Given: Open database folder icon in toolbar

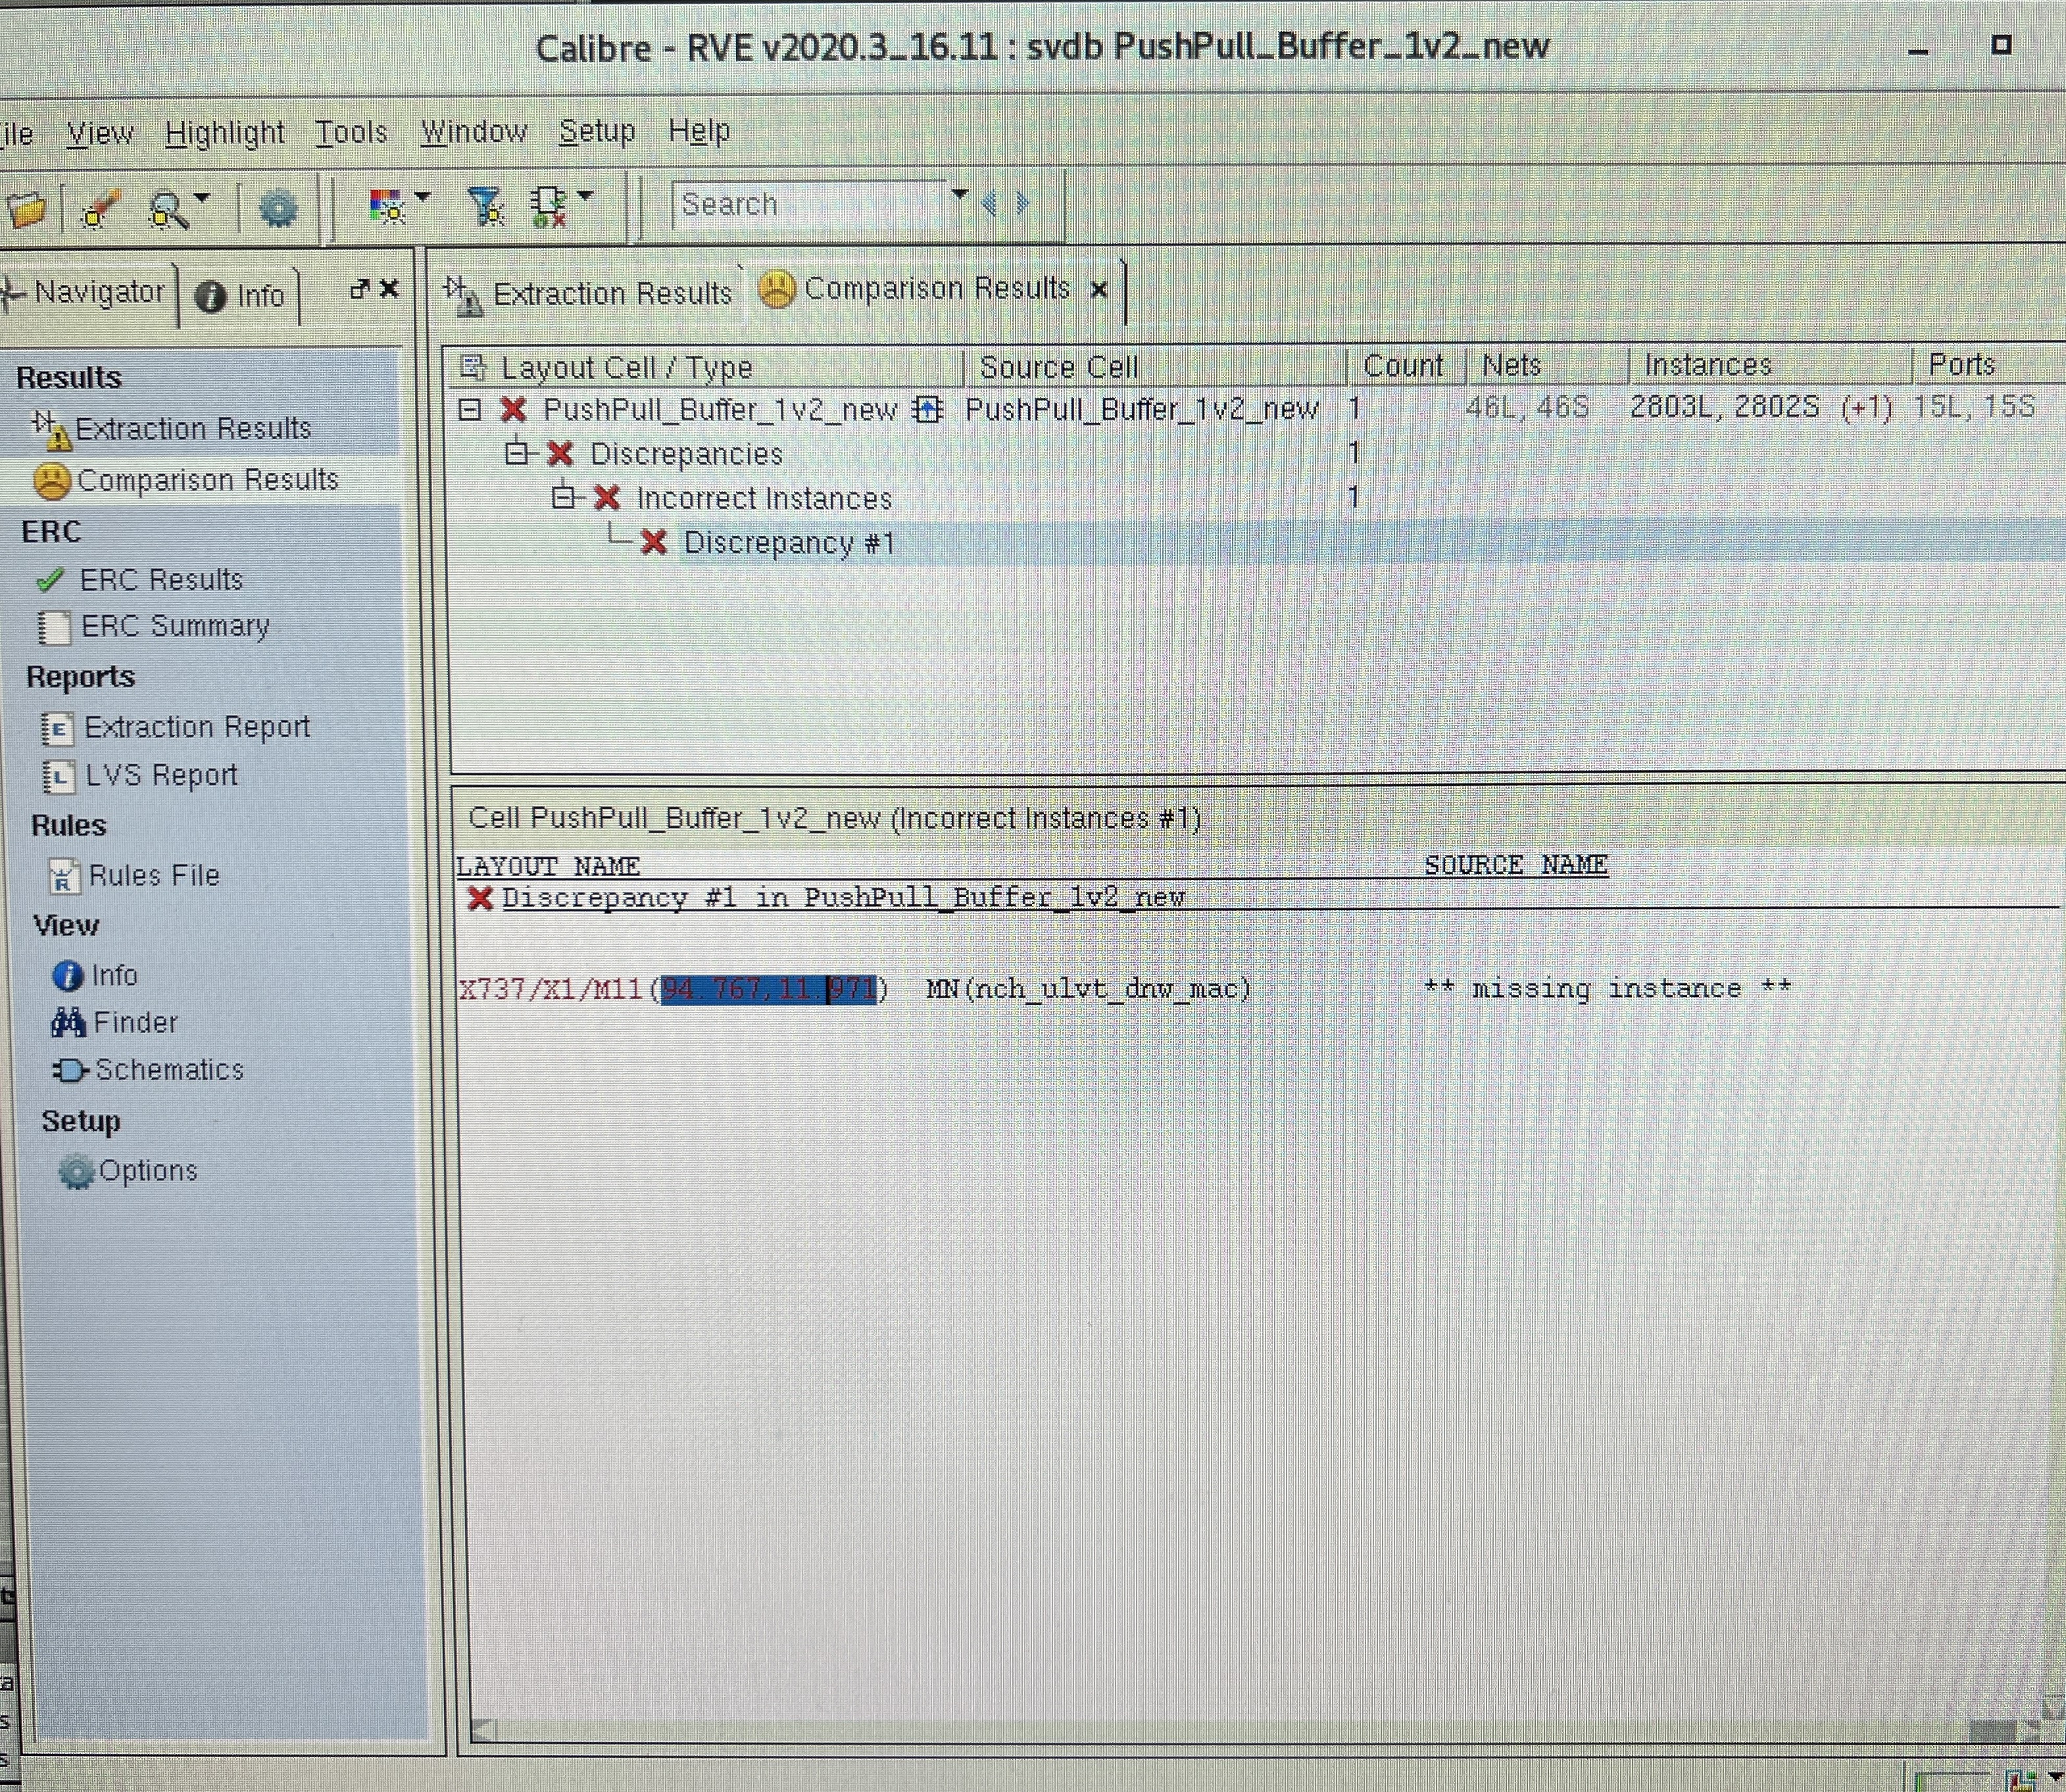Looking at the screenshot, I should [x=26, y=210].
